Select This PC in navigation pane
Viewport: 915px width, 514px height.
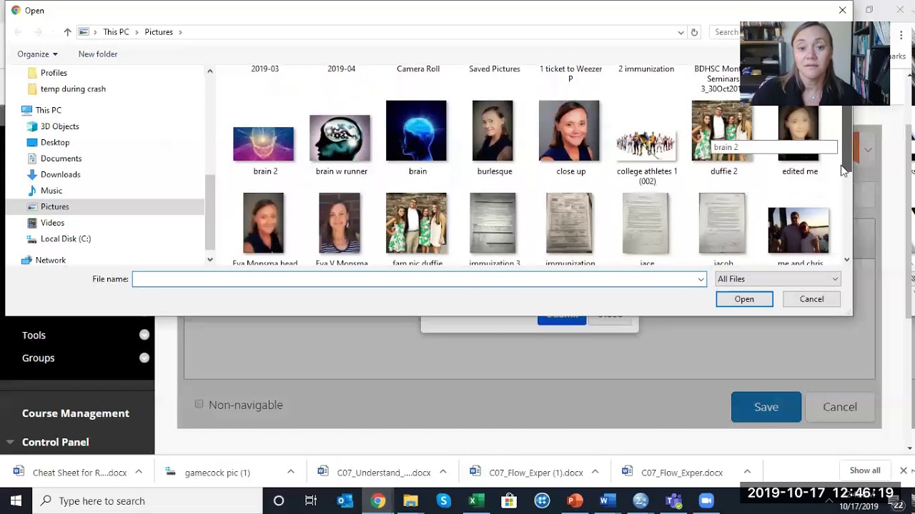pyautogui.click(x=49, y=110)
